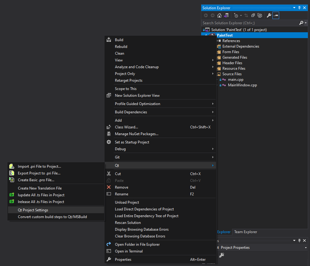310x266 pixels.
Task: Expand Analyze and Code Cleanup submenu
Action: click(161, 67)
